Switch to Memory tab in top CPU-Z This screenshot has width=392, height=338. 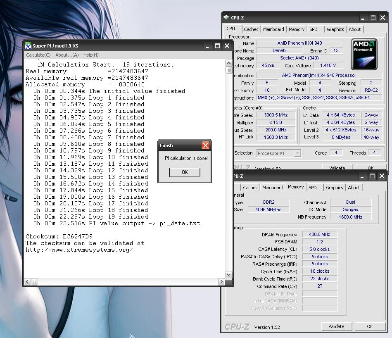tap(297, 29)
